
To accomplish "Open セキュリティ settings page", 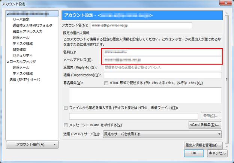I will pos(22,55).
